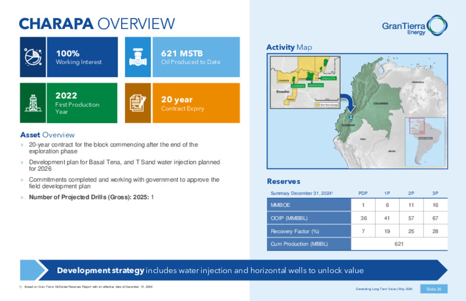Click the BRAZIL label on the map

click(x=391, y=151)
